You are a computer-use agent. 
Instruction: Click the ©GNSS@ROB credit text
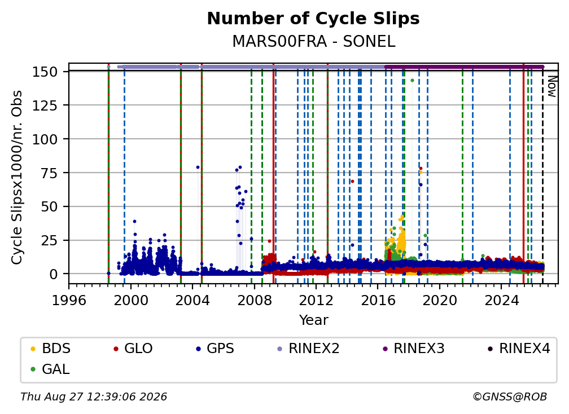(510, 397)
